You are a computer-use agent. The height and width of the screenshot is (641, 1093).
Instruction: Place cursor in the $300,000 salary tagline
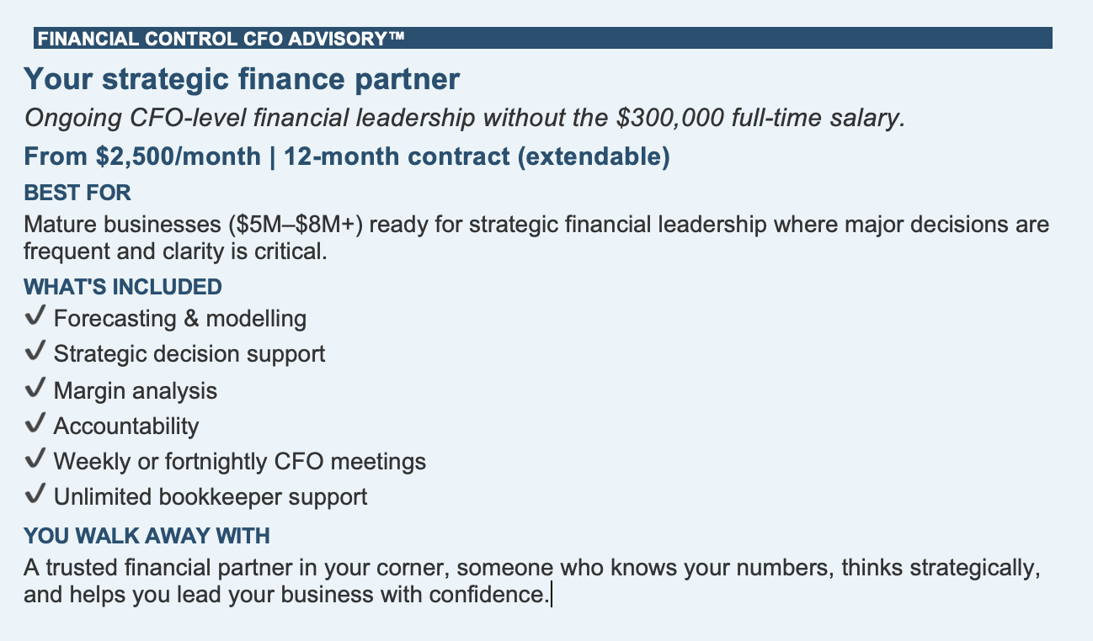click(465, 118)
